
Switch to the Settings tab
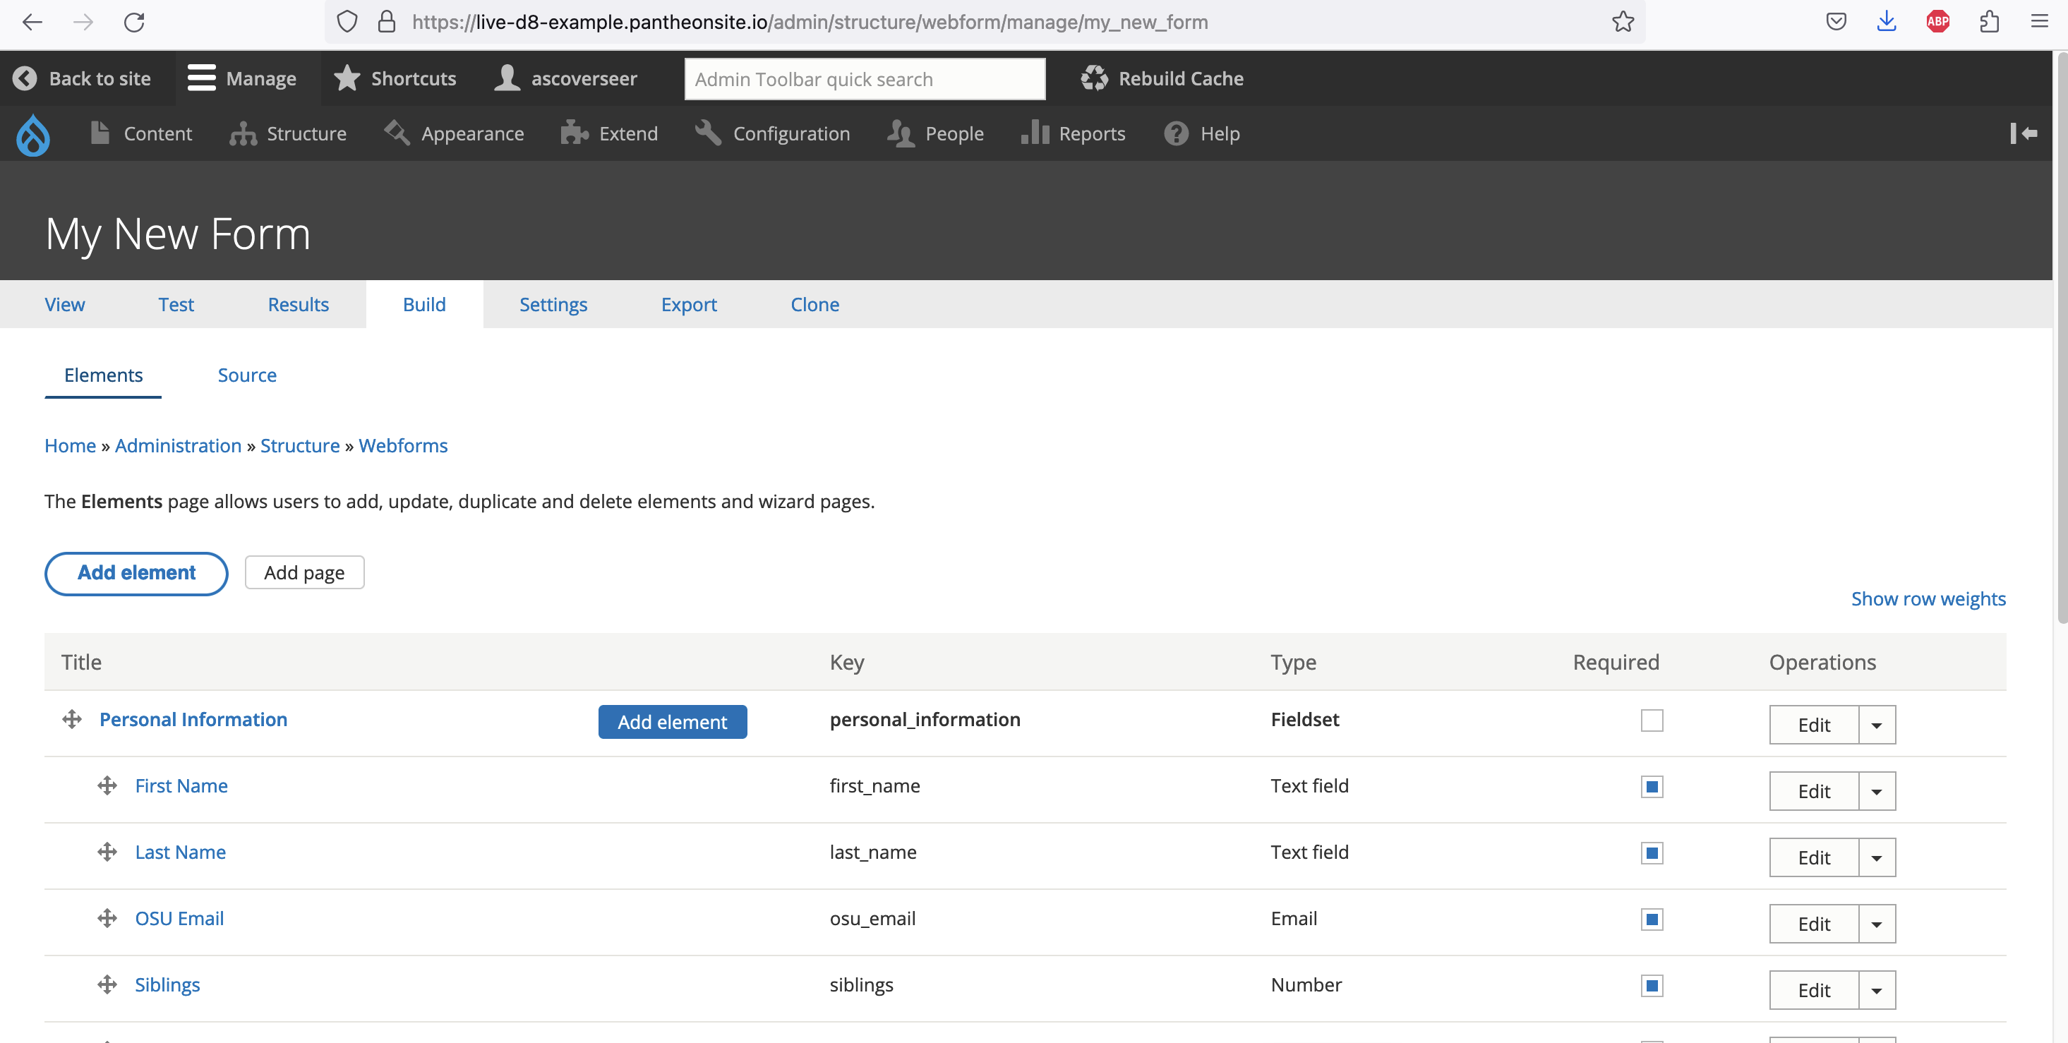[x=553, y=303]
